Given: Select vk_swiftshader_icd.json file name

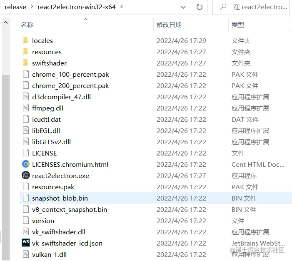Looking at the screenshot, I should click(67, 243).
